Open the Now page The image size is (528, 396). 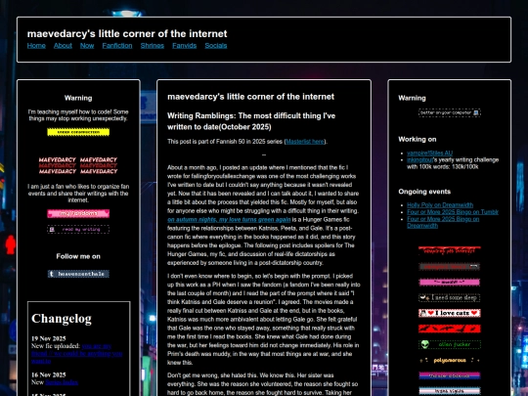coord(87,45)
